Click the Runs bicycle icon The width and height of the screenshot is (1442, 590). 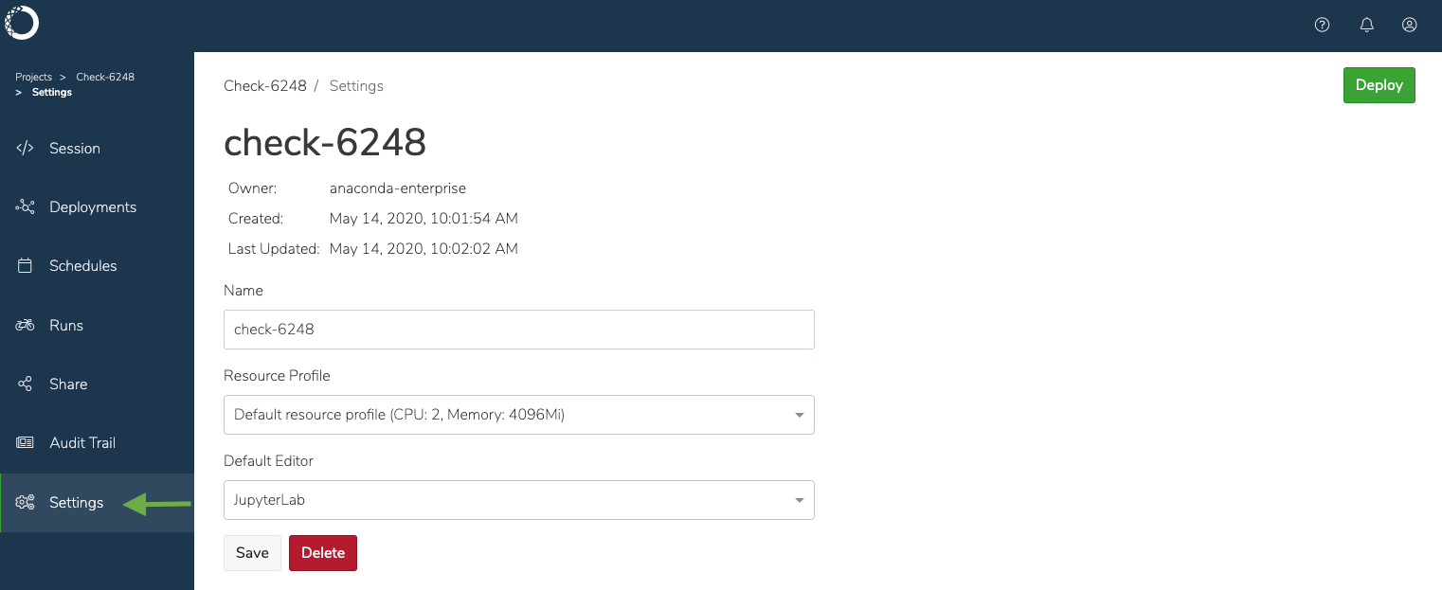click(26, 325)
